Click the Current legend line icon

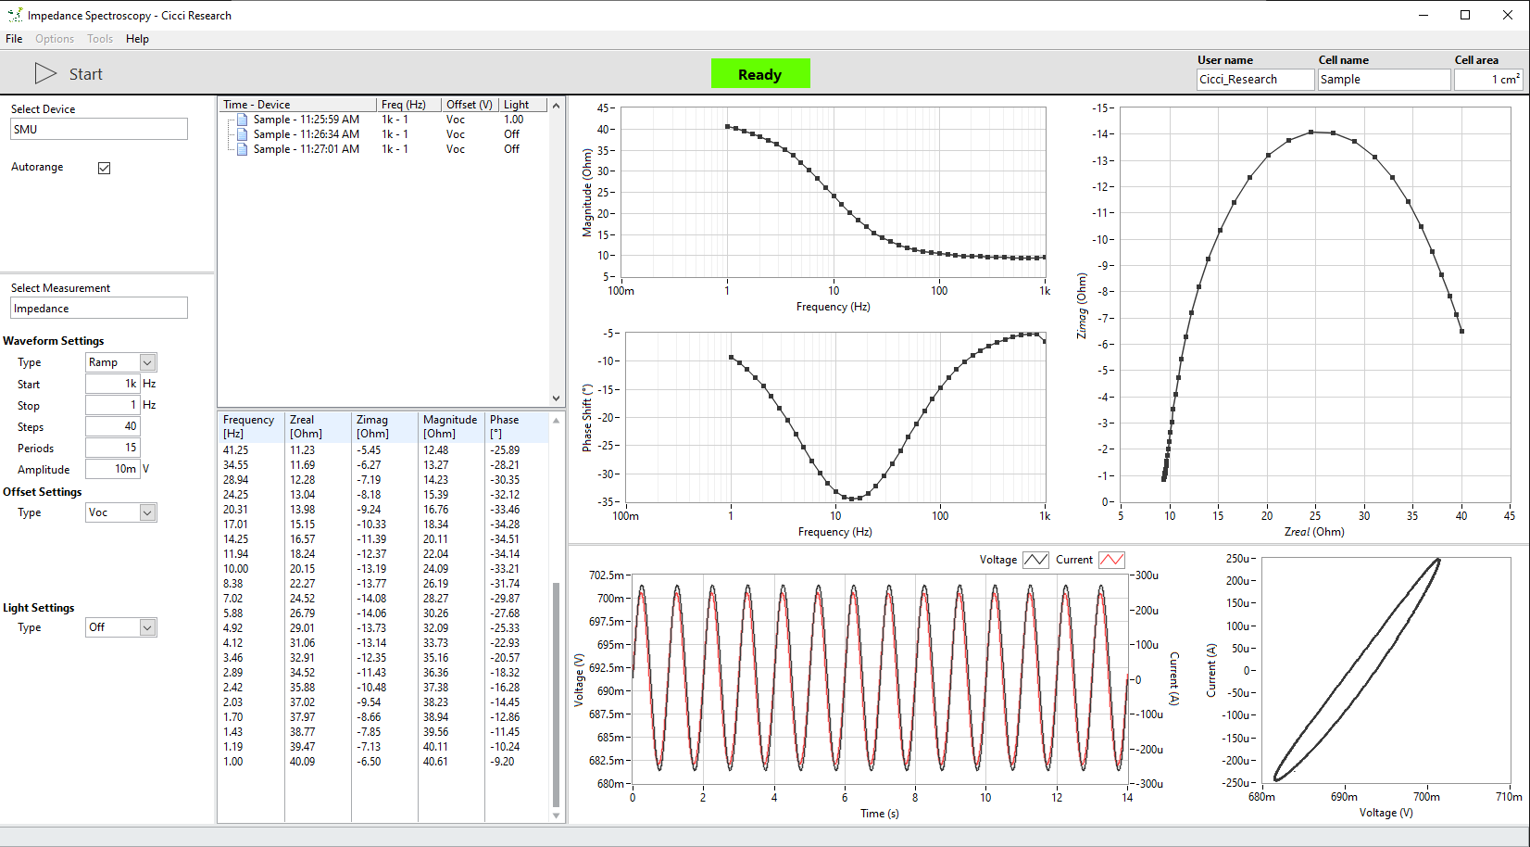pyautogui.click(x=1111, y=560)
